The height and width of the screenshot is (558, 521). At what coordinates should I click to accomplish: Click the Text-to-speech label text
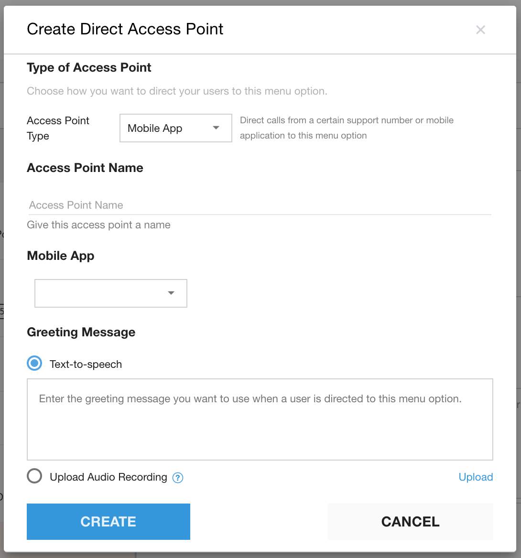86,364
